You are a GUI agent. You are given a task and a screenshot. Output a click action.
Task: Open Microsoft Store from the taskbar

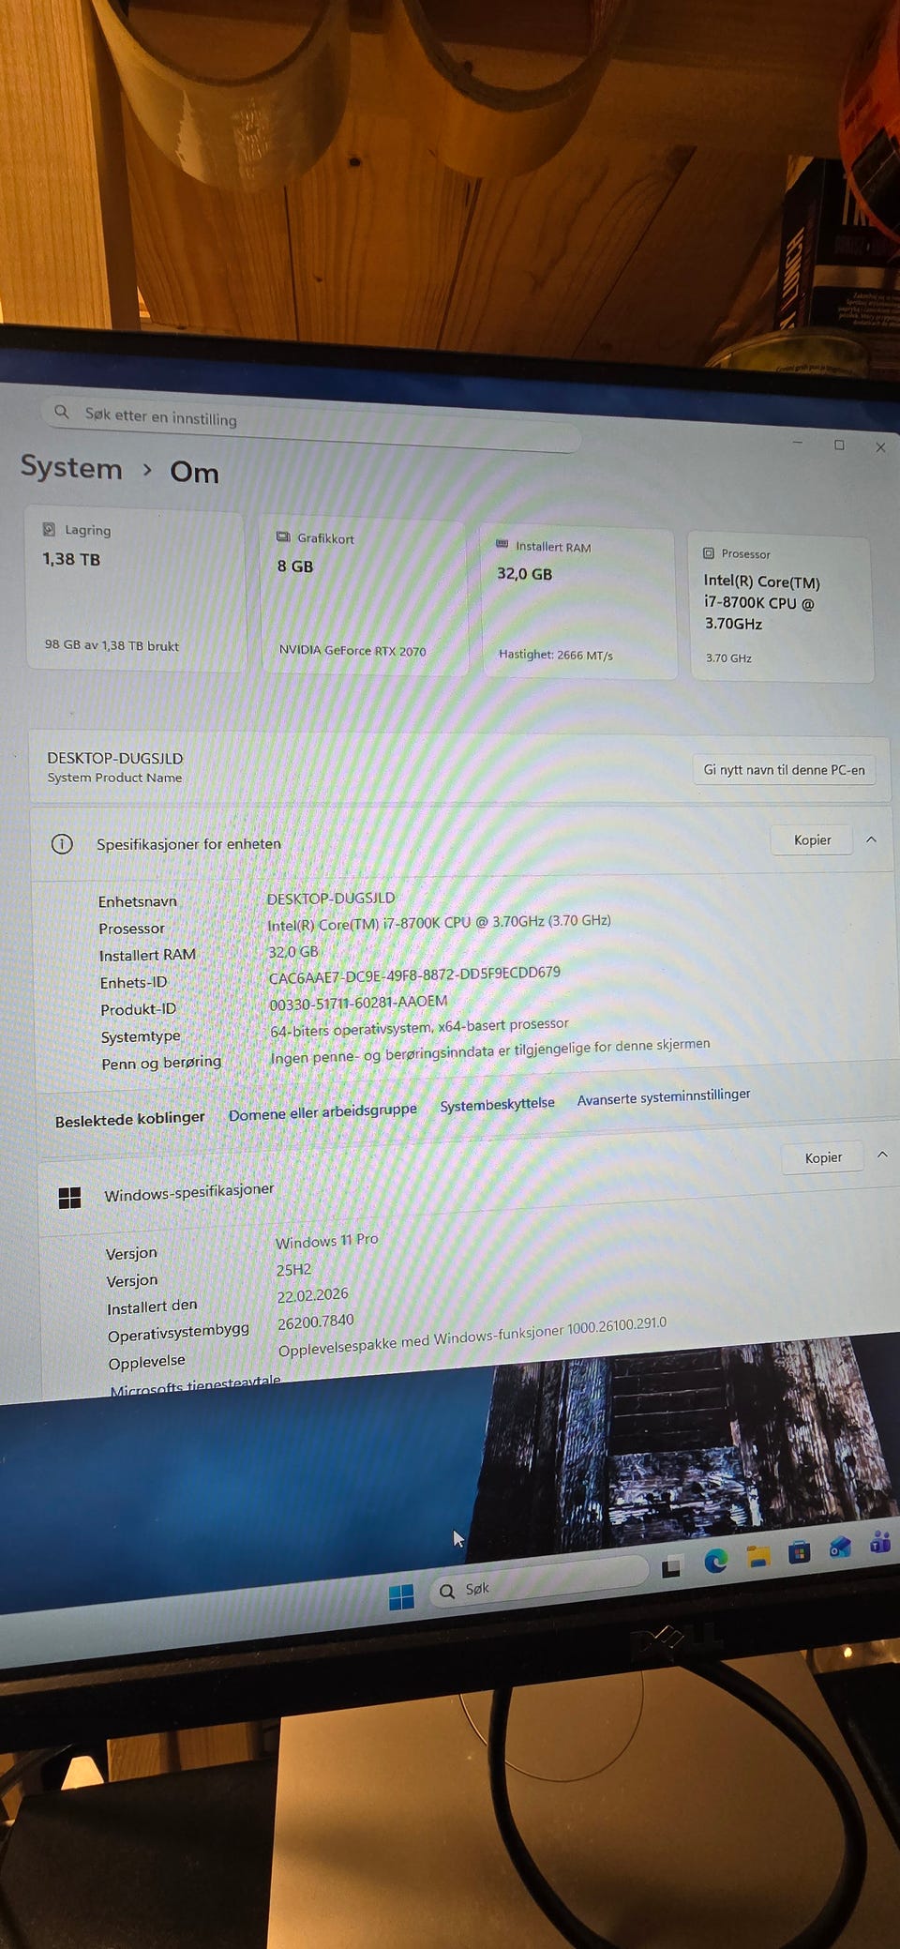[799, 1552]
